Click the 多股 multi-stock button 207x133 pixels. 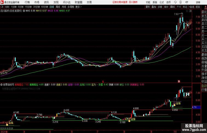(x=160, y=7)
